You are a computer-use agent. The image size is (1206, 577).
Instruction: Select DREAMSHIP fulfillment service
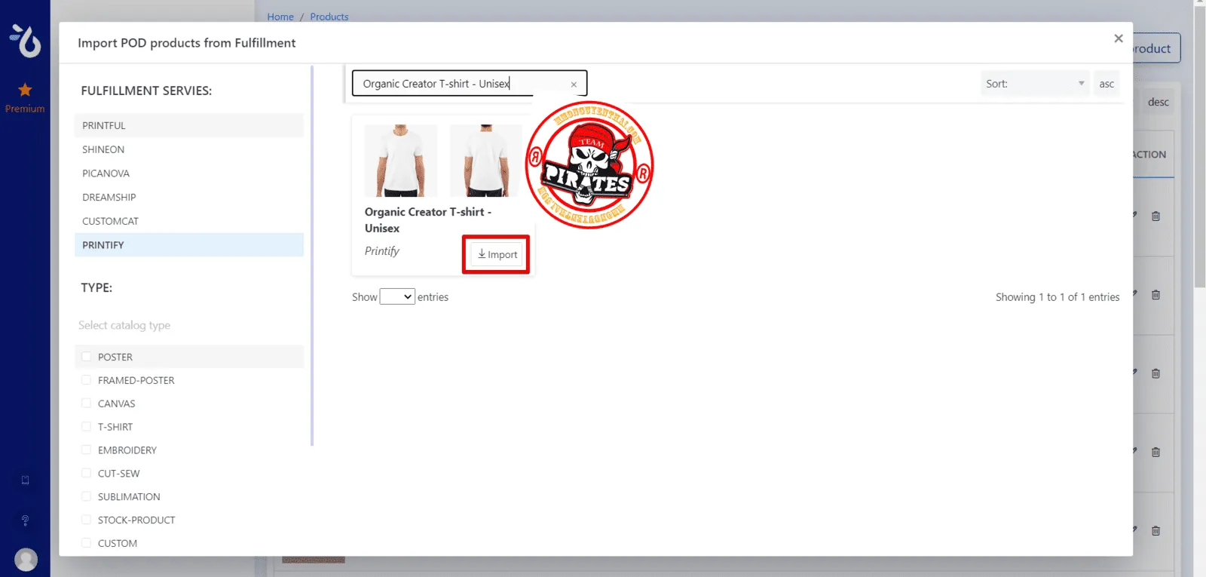(189, 197)
